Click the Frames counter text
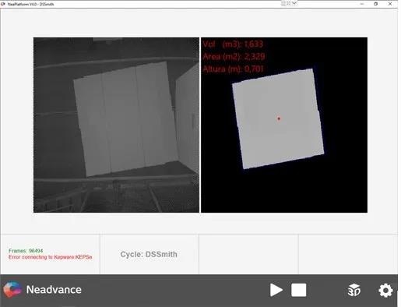The image size is (401, 307). coord(26,251)
